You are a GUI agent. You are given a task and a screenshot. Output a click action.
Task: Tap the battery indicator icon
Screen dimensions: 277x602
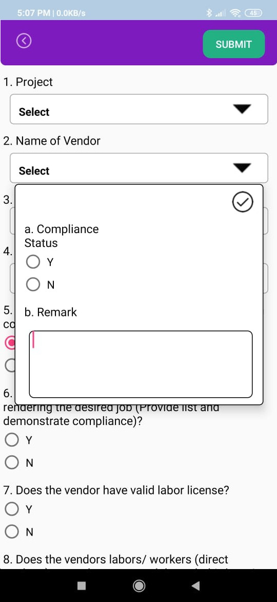[254, 13]
